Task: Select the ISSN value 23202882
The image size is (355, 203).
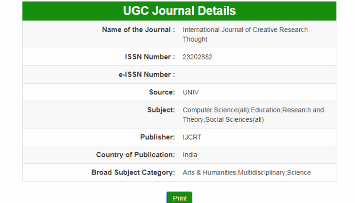Action: click(197, 57)
